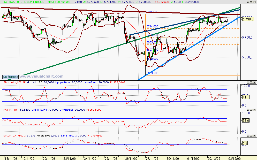Maximize the Stochastic_DX panel
Screen dimensions: 257x160
point(251,83)
